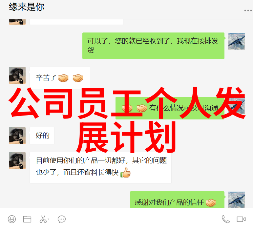Open the send file folder icon
This screenshot has width=253, height=232.
(27, 219)
